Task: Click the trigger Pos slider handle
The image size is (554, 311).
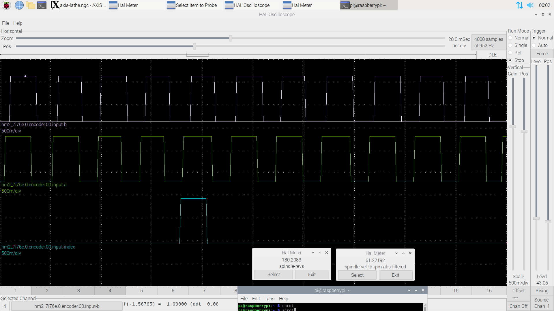Action: tap(548, 222)
